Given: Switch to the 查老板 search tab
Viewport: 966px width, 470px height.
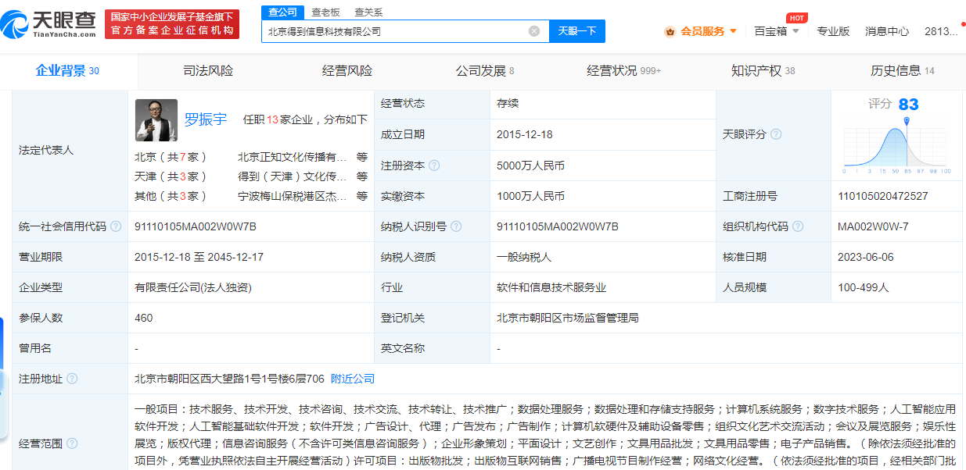Looking at the screenshot, I should click(x=325, y=12).
